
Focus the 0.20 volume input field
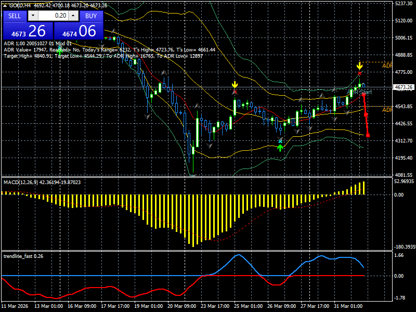click(53, 16)
